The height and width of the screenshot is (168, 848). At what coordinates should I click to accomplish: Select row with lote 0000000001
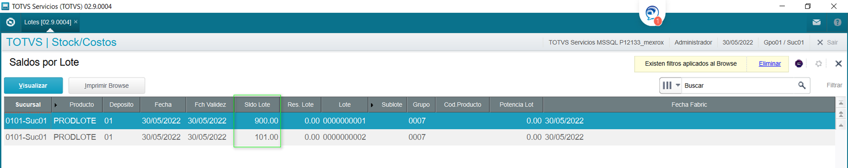419,121
